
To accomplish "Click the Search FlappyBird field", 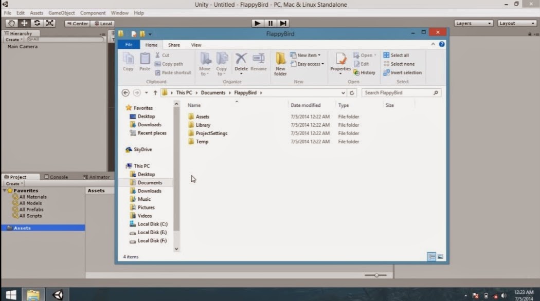I will click(x=402, y=92).
